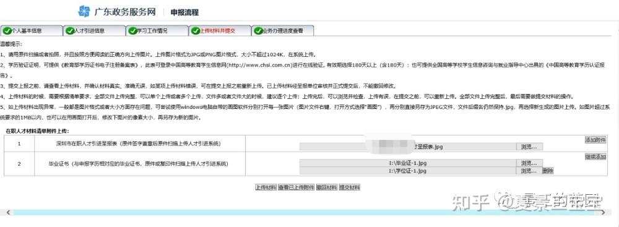Click 添加附件 button in row 1
619x227 pixels.
click(x=595, y=140)
